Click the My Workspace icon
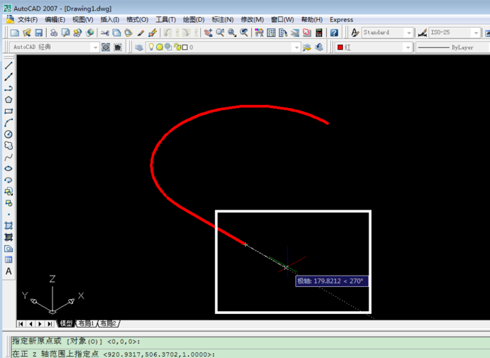 pos(118,47)
